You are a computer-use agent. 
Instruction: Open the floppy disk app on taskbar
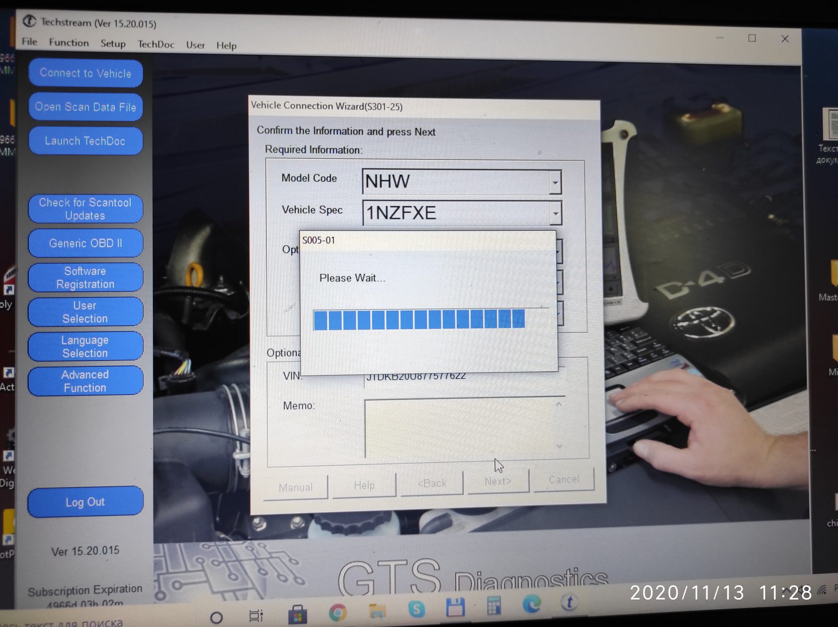[455, 607]
